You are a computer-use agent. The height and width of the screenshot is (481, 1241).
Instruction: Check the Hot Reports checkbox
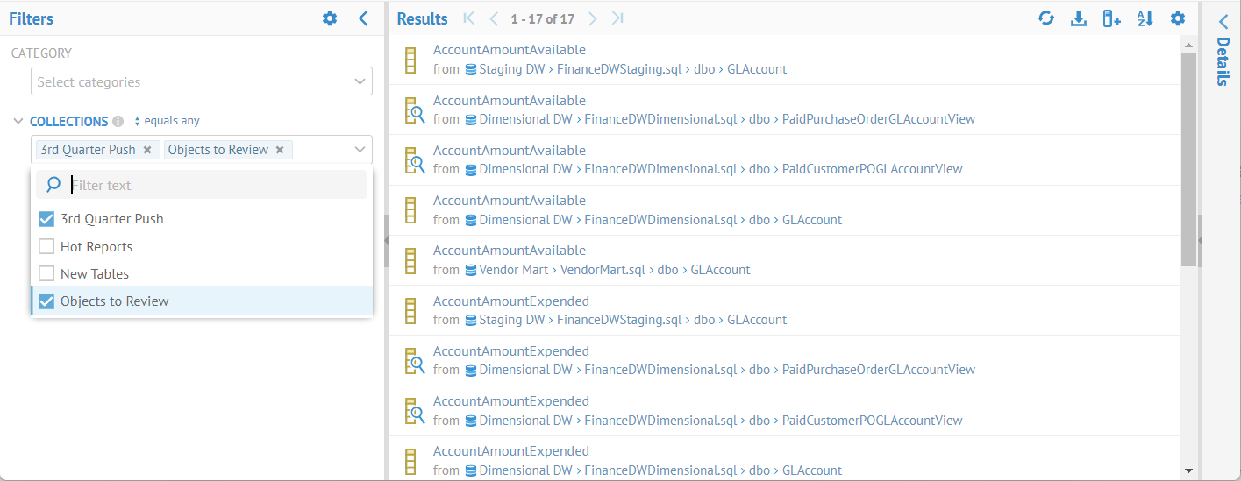pos(47,247)
